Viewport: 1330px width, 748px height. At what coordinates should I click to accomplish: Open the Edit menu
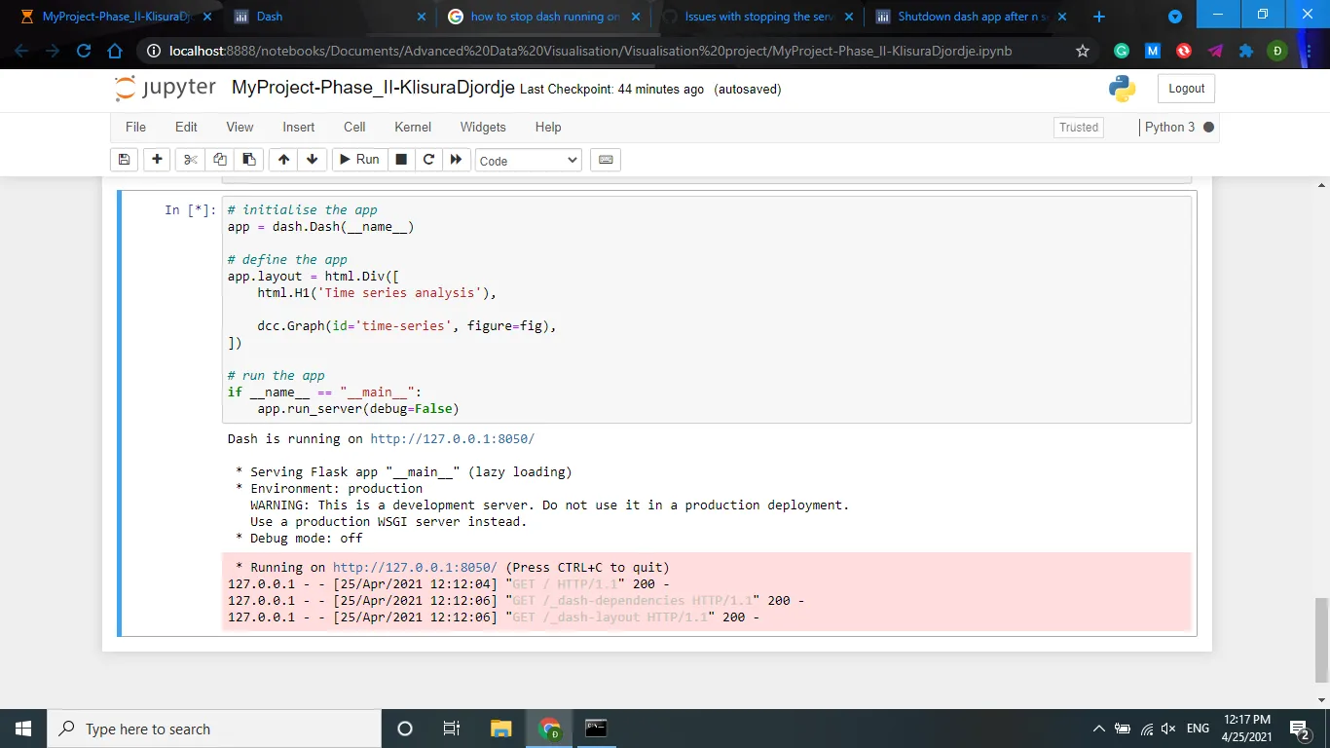(x=186, y=127)
